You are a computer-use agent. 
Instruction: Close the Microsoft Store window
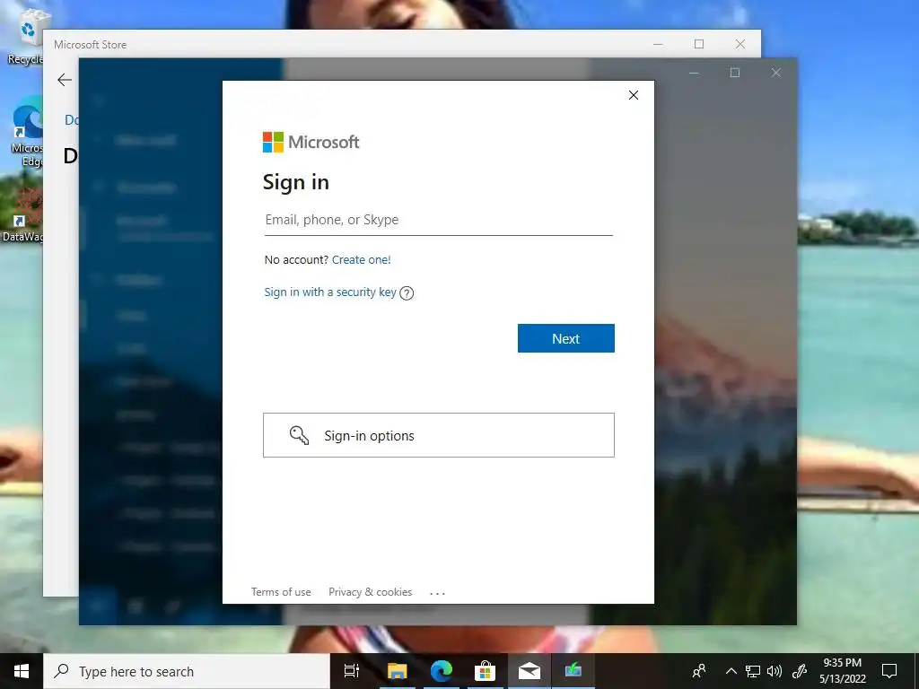tap(740, 44)
